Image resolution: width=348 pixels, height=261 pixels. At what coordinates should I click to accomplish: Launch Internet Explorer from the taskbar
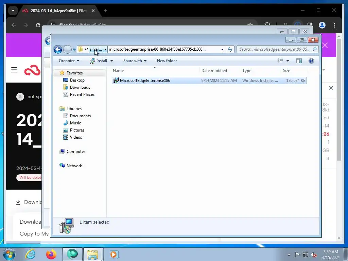tap(30, 254)
